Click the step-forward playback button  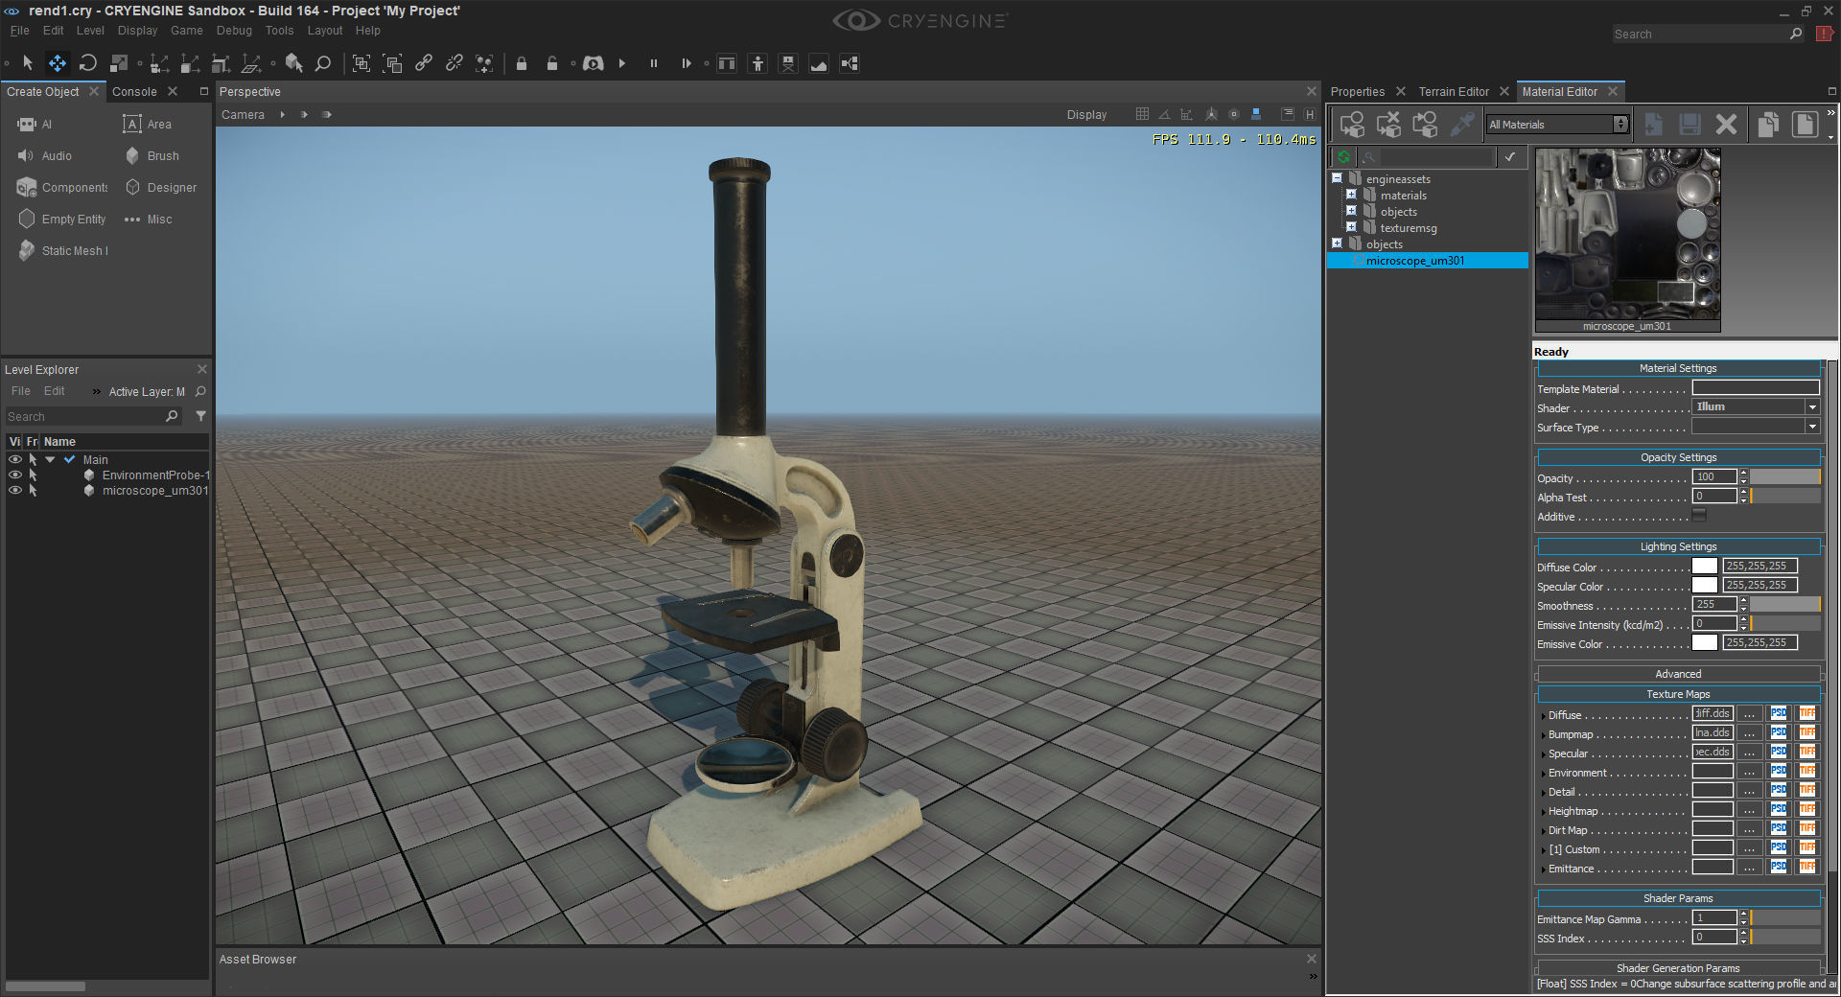coord(686,63)
